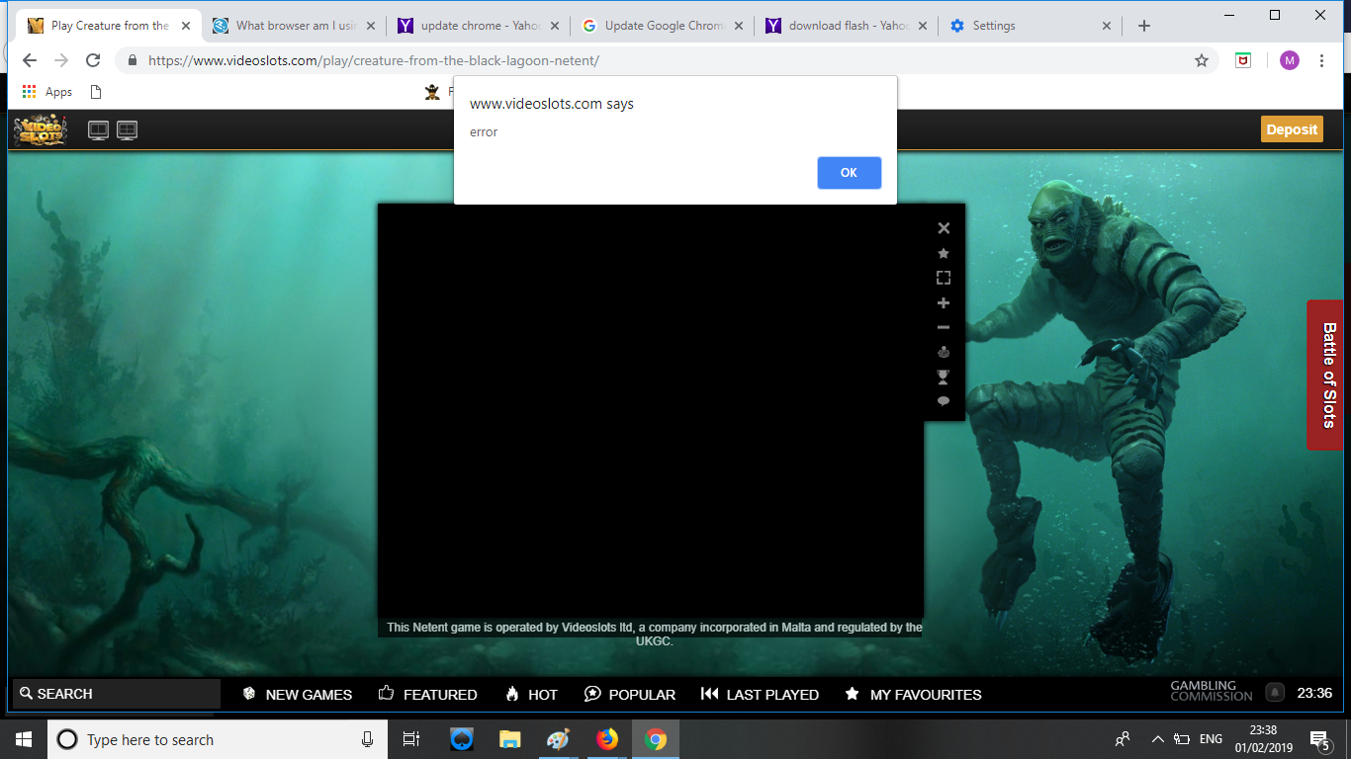Click the site clock showing 23:36
Image resolution: width=1351 pixels, height=759 pixels.
coord(1314,693)
